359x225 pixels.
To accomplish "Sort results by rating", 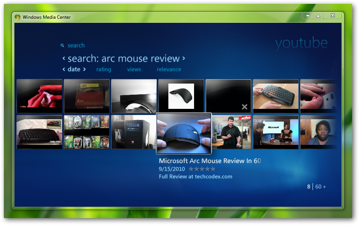I will click(x=104, y=69).
